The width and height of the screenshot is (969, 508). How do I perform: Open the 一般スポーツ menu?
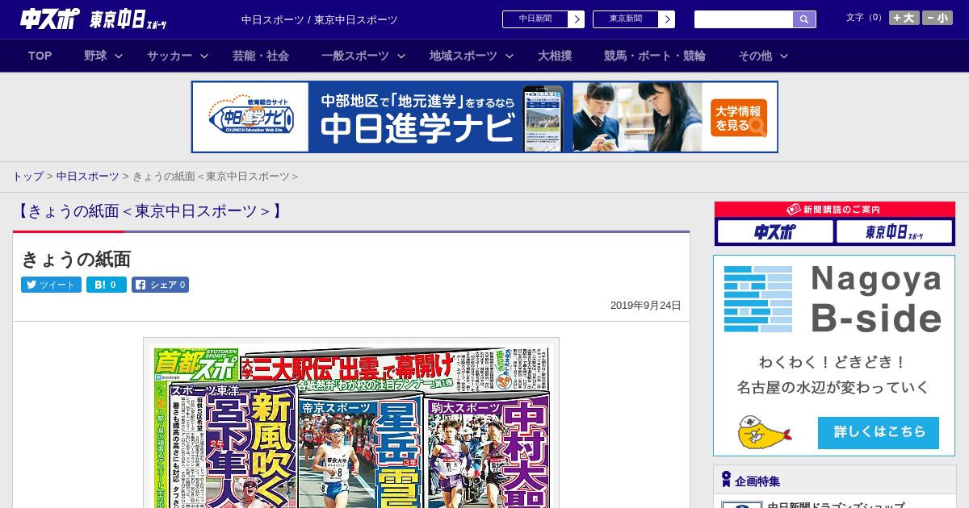[355, 56]
